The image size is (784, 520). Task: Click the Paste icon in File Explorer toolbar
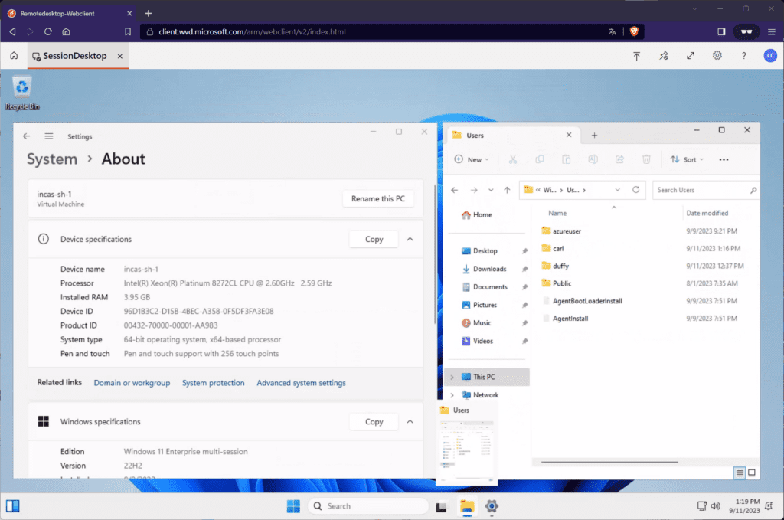[x=566, y=159]
